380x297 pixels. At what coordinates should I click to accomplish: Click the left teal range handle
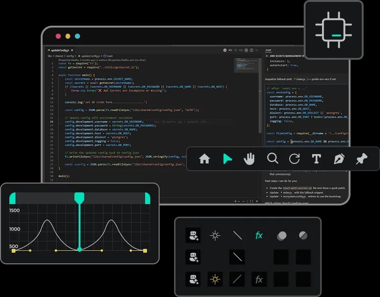[x=12, y=198]
